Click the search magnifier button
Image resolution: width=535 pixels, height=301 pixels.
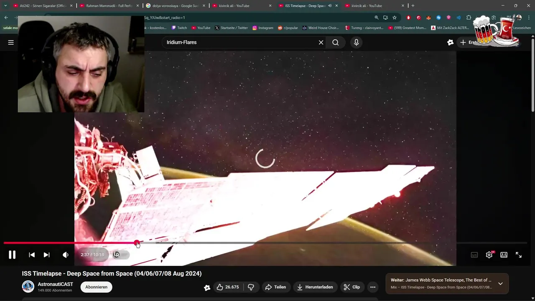336,42
